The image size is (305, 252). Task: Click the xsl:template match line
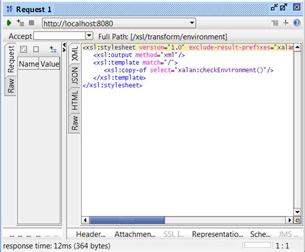(135, 62)
